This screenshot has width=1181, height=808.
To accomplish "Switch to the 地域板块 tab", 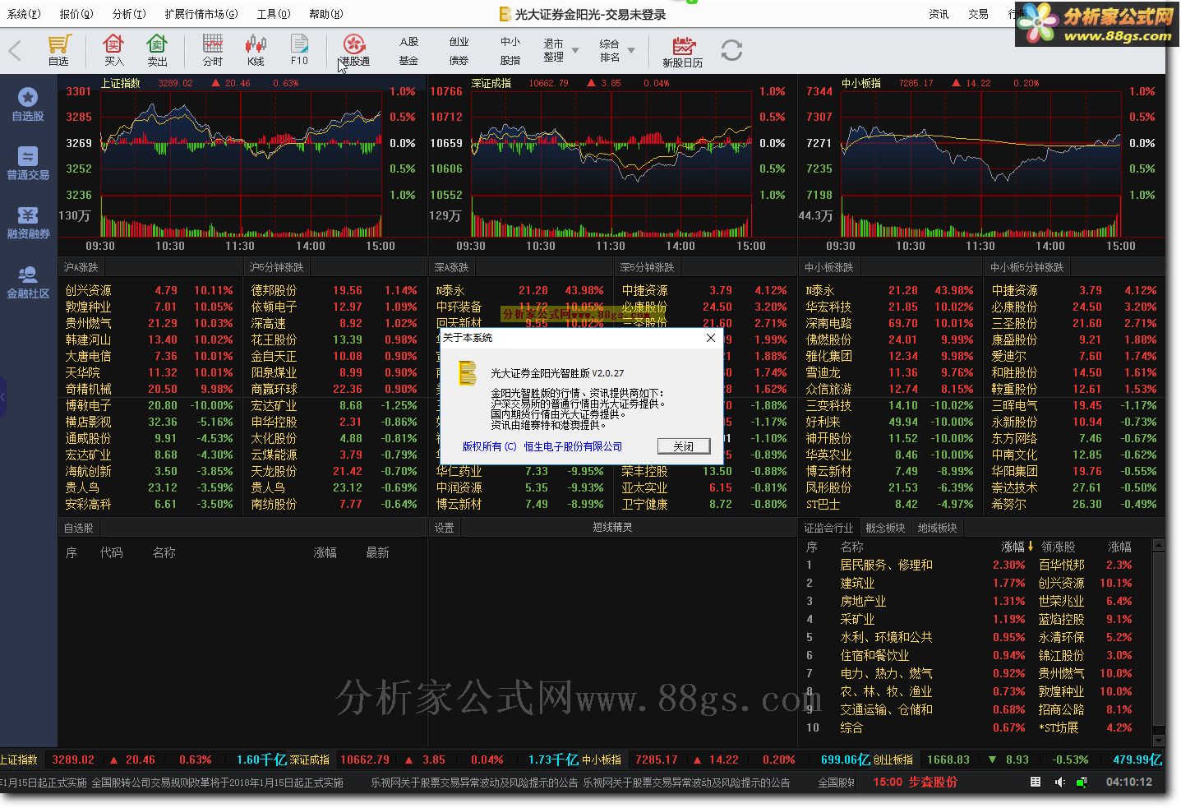I will click(938, 528).
